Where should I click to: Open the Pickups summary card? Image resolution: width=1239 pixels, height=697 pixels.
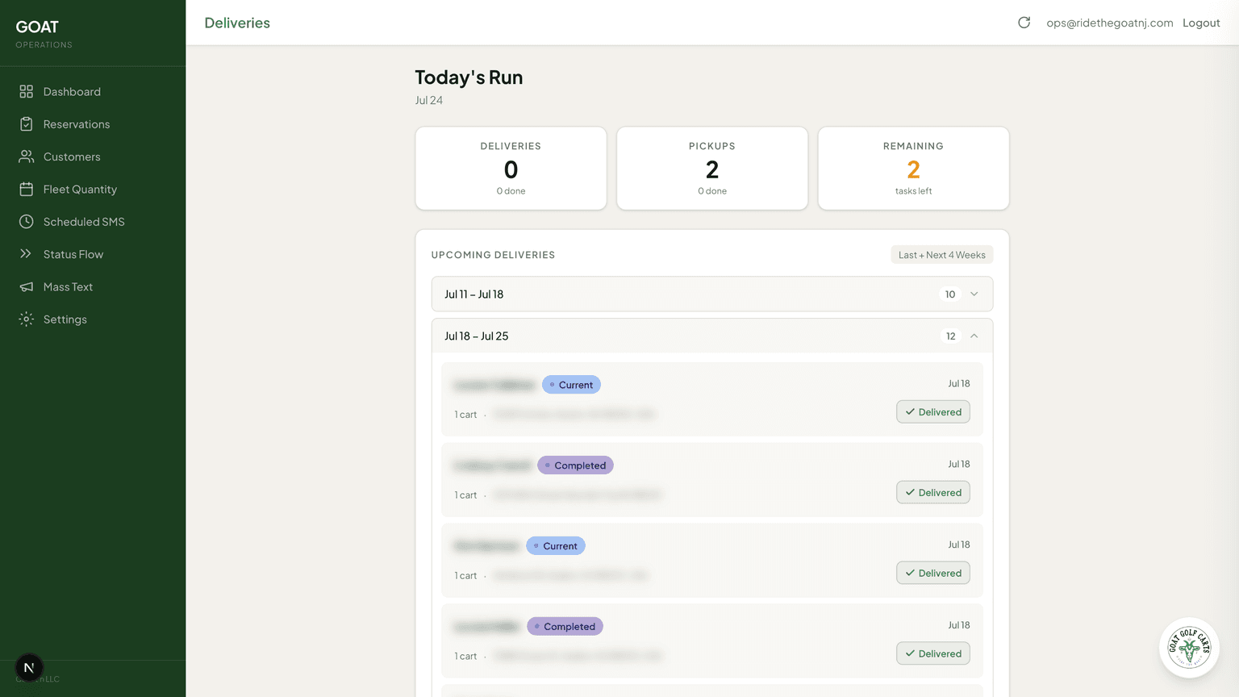pyautogui.click(x=712, y=169)
